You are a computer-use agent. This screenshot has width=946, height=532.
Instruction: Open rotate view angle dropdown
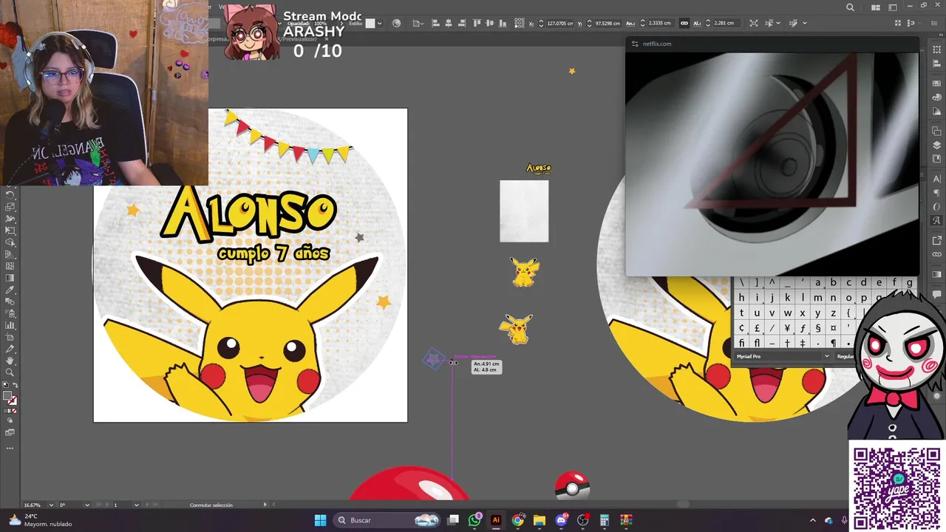[x=87, y=505]
